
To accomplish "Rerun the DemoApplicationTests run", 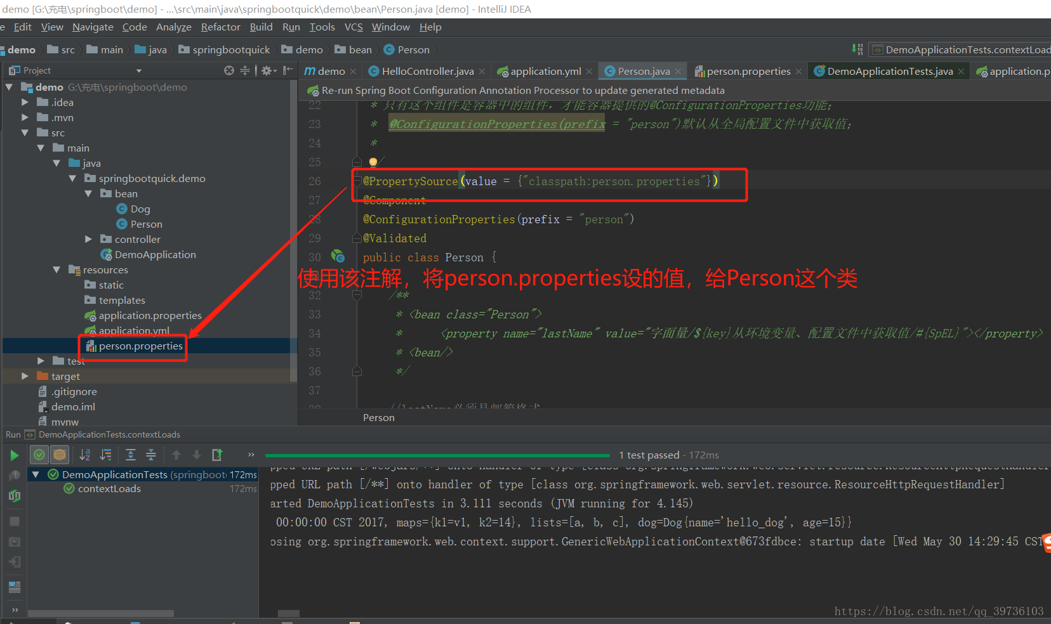I will [x=14, y=455].
